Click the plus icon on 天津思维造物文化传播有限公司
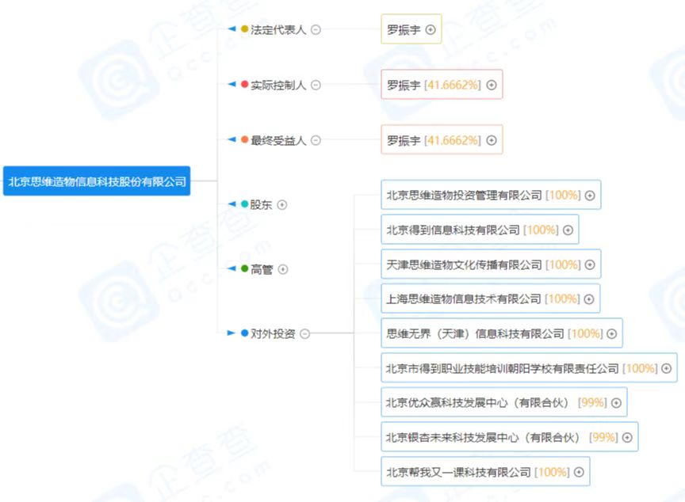The image size is (685, 502). click(589, 264)
